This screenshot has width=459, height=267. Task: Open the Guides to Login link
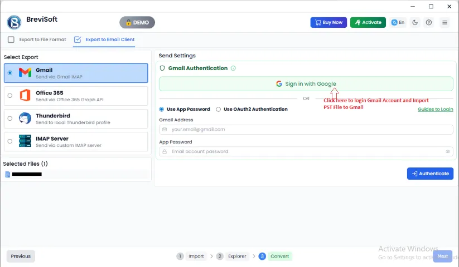(435, 109)
